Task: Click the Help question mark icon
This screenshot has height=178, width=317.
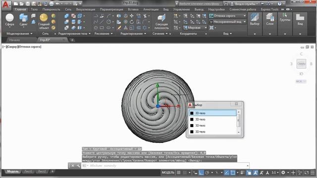Action: click(279, 3)
